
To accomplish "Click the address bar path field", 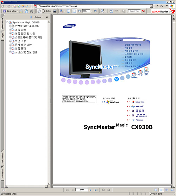I will (92, 6).
